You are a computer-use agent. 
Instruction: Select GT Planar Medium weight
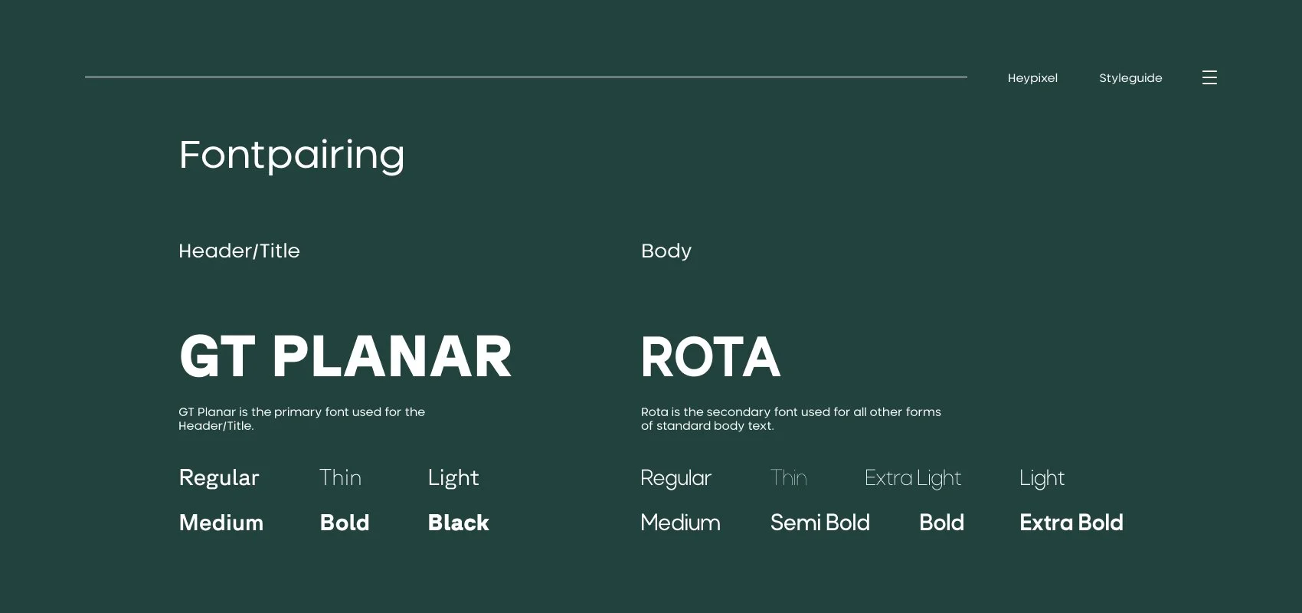(x=221, y=523)
